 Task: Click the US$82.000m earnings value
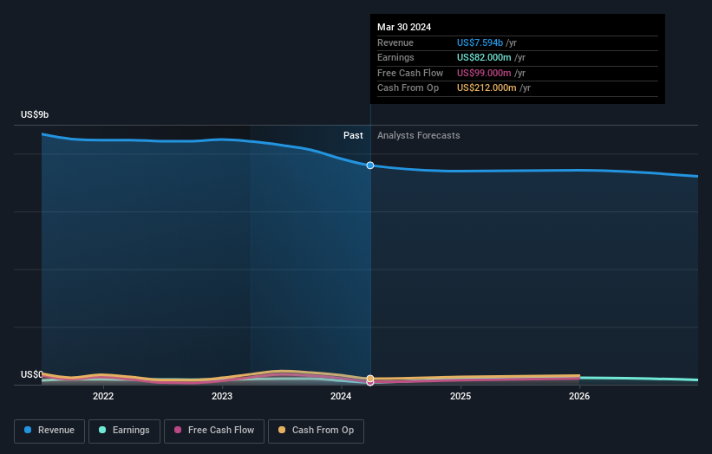pyautogui.click(x=484, y=57)
